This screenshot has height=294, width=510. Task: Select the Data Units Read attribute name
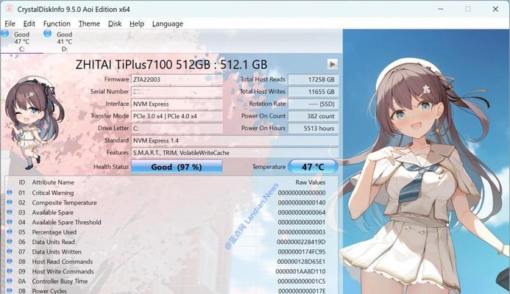(x=53, y=242)
